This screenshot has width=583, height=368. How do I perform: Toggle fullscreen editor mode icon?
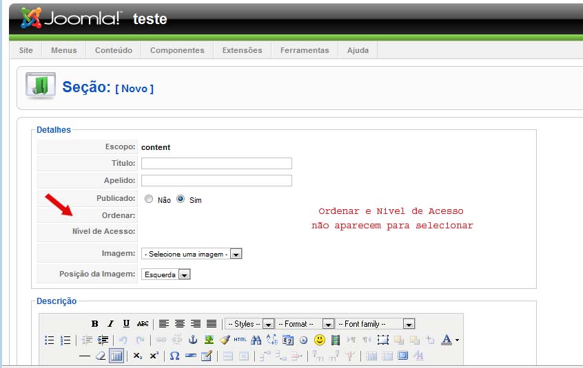[x=402, y=356]
